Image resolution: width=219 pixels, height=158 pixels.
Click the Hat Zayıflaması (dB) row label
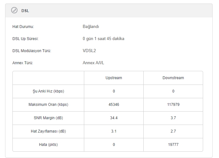point(48,131)
